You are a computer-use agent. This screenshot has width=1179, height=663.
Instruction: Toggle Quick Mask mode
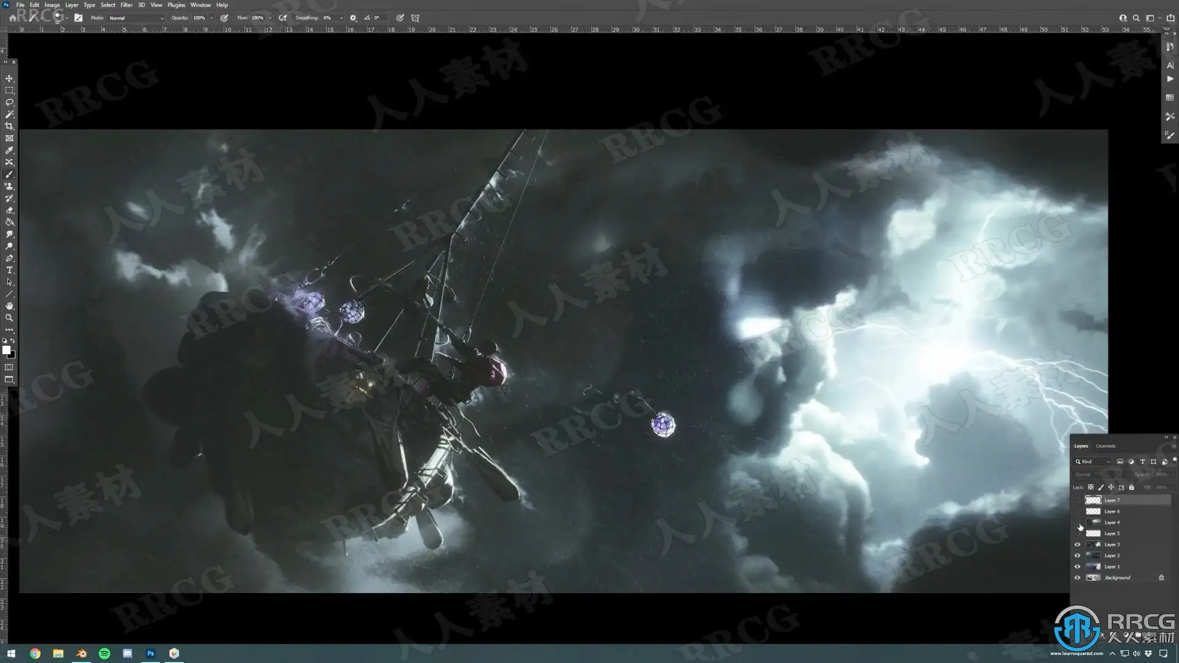click(x=9, y=367)
